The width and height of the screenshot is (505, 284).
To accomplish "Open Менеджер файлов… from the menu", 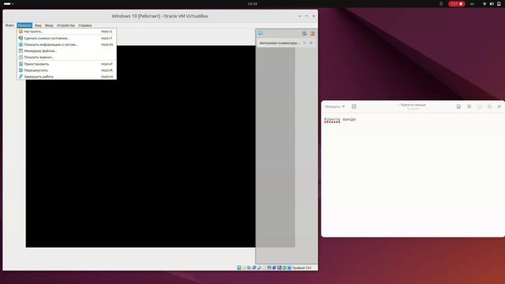I will 66,50.
